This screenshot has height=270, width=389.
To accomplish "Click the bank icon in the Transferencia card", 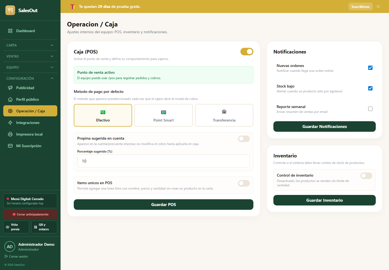I will [224, 112].
